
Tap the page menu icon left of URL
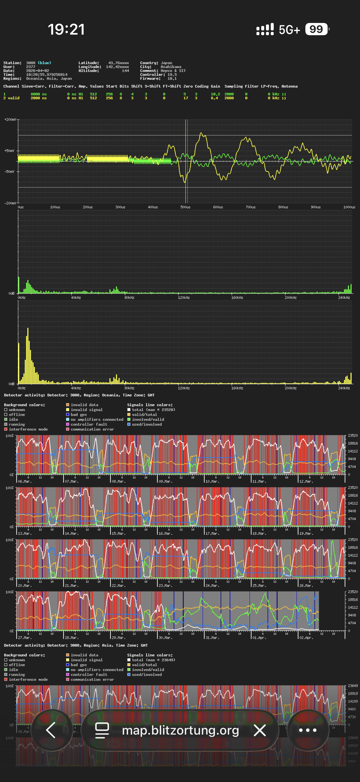coord(102,730)
